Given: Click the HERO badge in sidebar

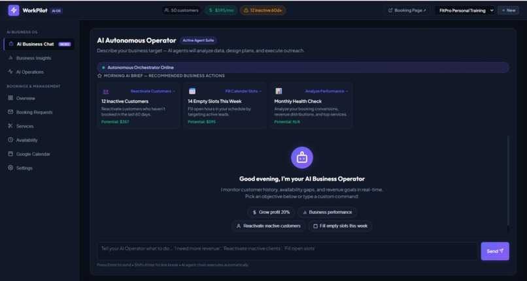Looking at the screenshot, I should tap(65, 44).
